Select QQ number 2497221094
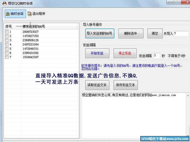The width and height of the screenshot is (190, 142). (x=30, y=44)
